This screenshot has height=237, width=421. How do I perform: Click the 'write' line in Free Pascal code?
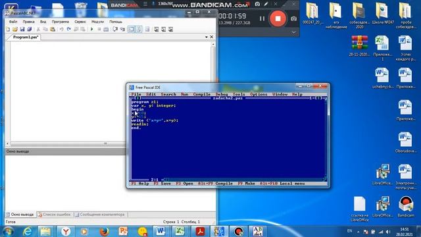(155, 120)
